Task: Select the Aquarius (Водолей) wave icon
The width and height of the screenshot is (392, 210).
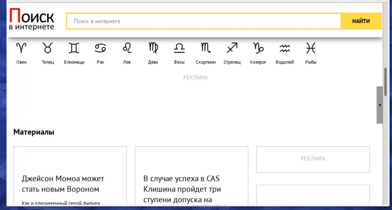Action: point(285,48)
